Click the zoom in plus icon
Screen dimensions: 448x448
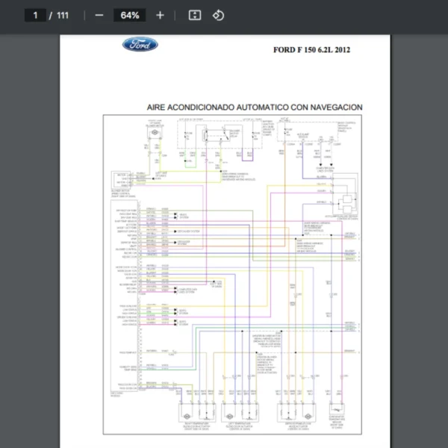[160, 15]
